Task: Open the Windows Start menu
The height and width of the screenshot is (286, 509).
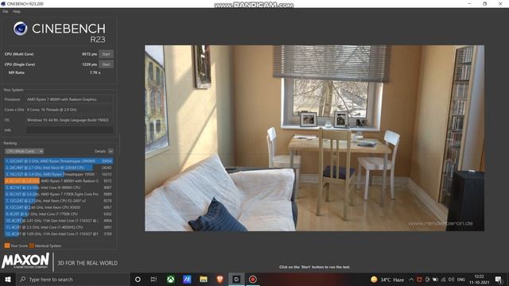Action: click(8, 279)
